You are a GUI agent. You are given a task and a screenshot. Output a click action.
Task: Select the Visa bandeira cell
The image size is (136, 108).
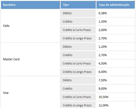30,92
